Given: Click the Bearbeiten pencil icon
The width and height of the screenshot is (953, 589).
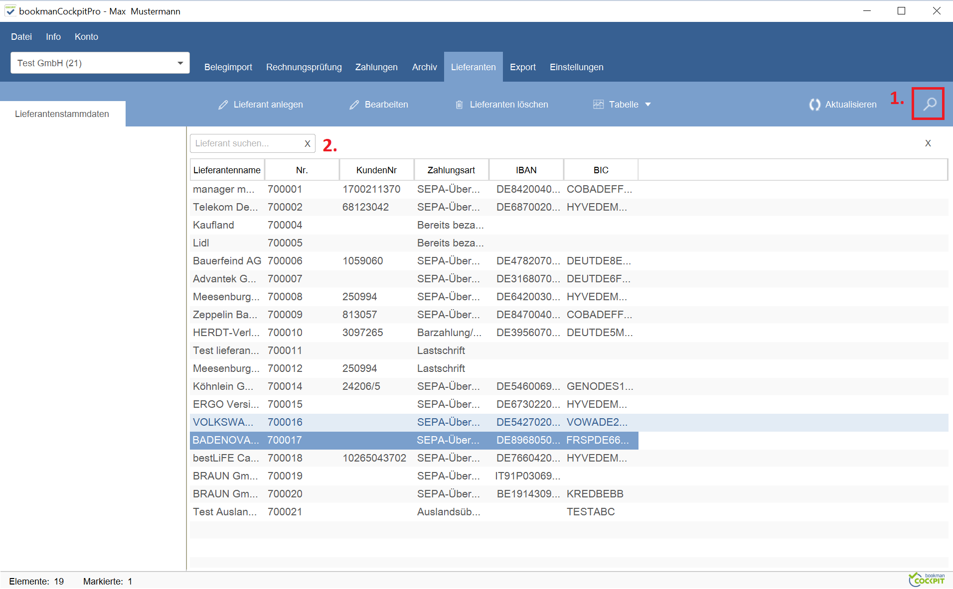Looking at the screenshot, I should (x=354, y=105).
